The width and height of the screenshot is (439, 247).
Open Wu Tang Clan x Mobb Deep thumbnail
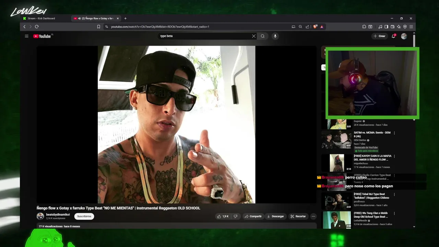click(x=336, y=220)
